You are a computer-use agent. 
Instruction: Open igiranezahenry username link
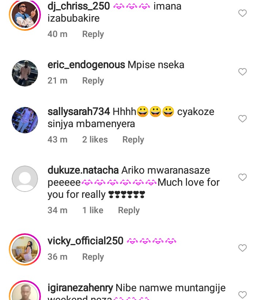(x=80, y=288)
